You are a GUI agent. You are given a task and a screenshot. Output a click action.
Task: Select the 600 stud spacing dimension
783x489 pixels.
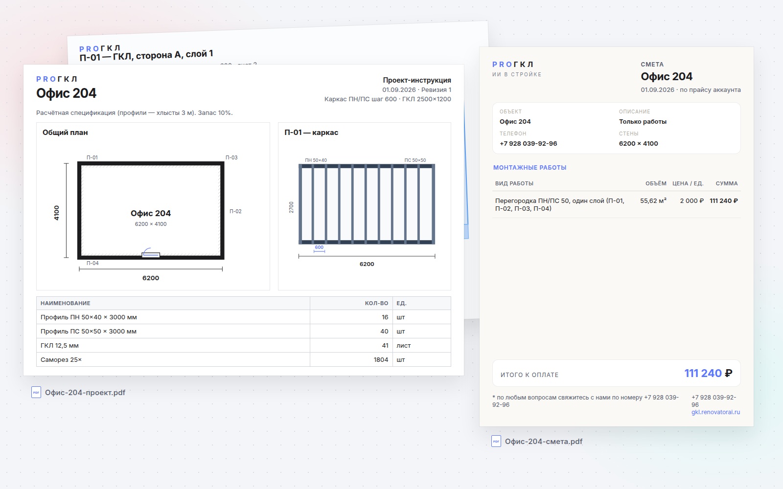(319, 247)
